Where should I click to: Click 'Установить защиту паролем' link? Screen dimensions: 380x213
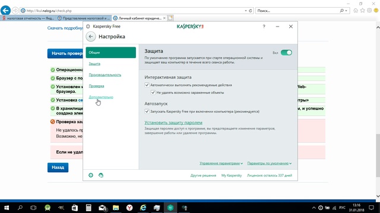pyautogui.click(x=173, y=122)
